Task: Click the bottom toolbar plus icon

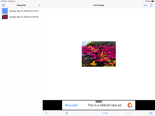Action: tap(46, 113)
